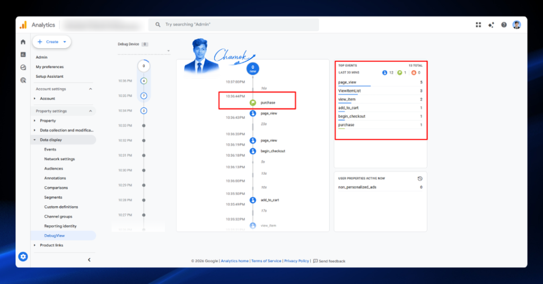543x284 pixels.
Task: Open Setup Assistant
Action: (x=49, y=76)
